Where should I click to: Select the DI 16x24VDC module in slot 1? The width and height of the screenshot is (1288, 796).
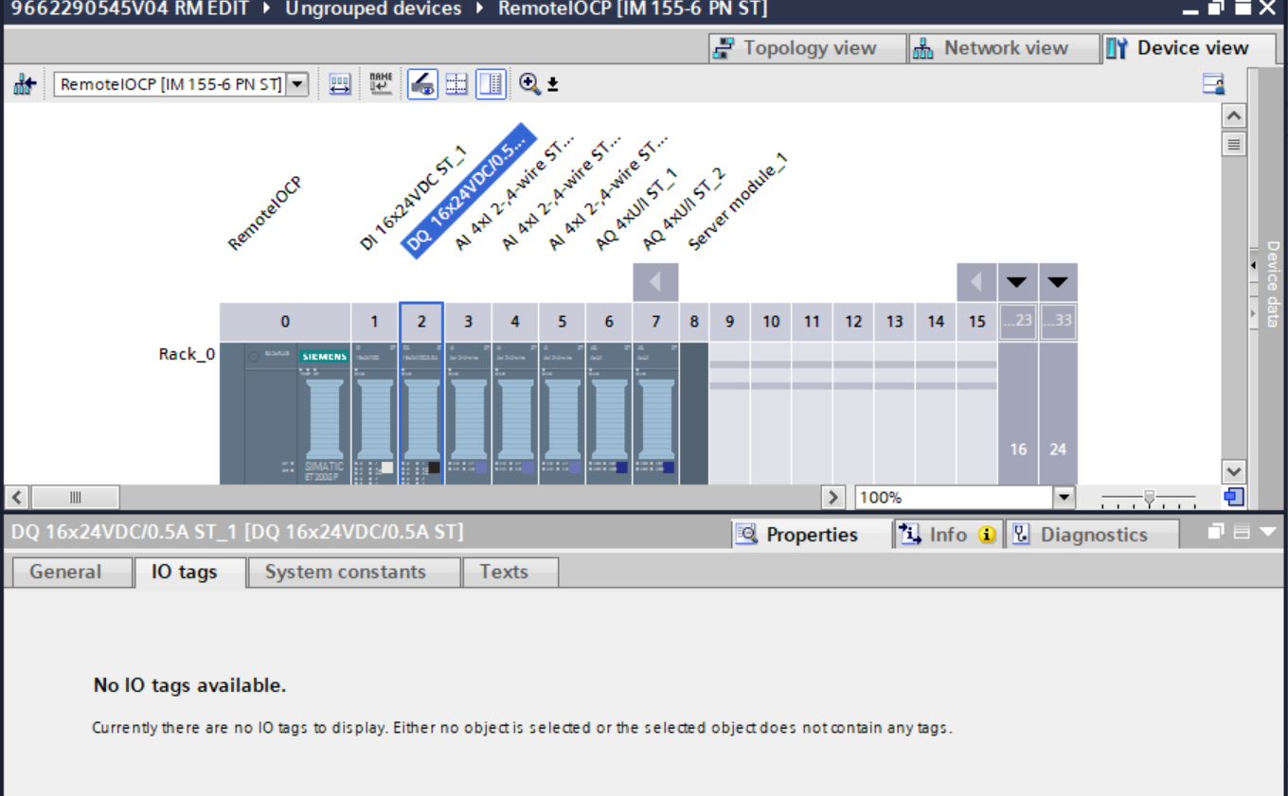pyautogui.click(x=374, y=414)
